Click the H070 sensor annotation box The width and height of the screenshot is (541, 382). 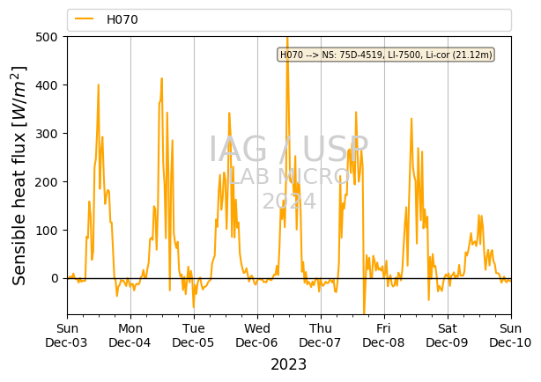(386, 55)
